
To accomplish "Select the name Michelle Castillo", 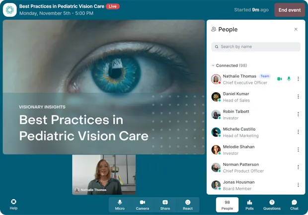I will 239,129.
